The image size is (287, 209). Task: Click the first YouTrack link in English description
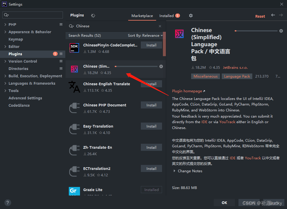tap(227, 122)
